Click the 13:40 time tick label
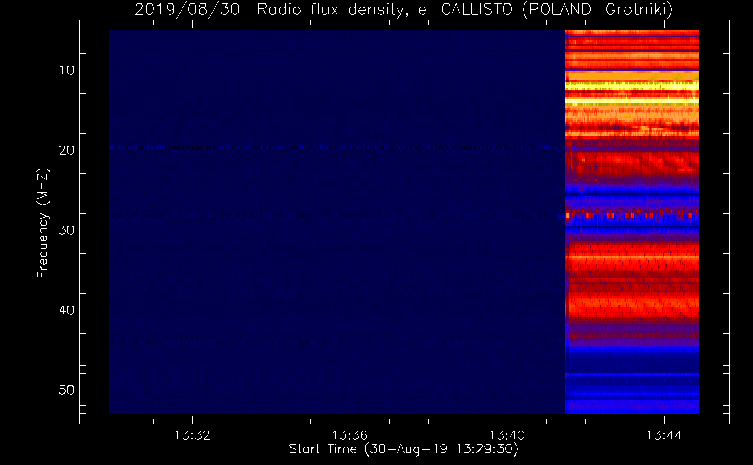Image resolution: width=753 pixels, height=465 pixels. tap(507, 435)
